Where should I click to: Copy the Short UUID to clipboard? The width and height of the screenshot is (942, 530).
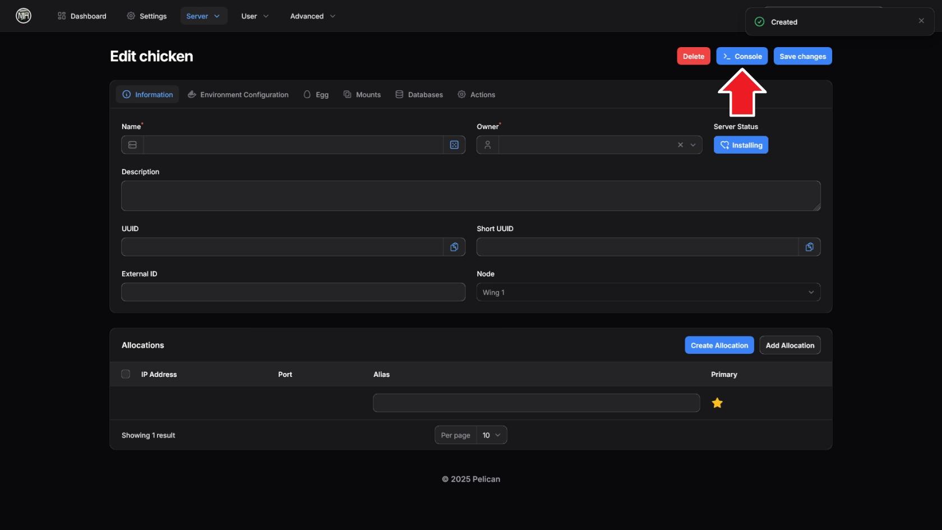(810, 247)
